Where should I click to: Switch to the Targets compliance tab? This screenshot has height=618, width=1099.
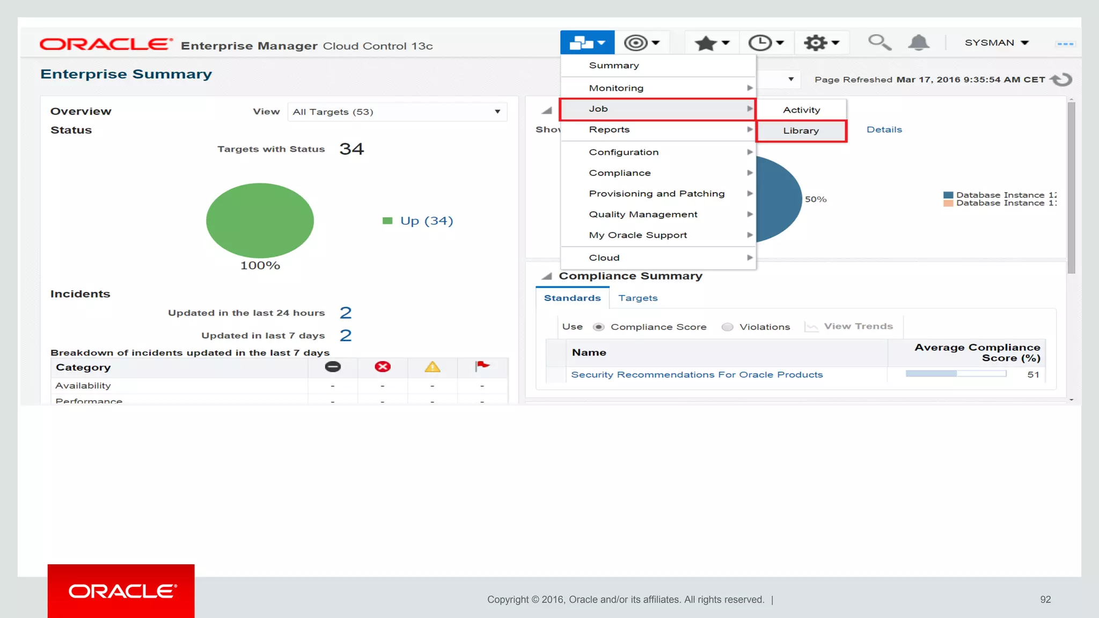[638, 298]
